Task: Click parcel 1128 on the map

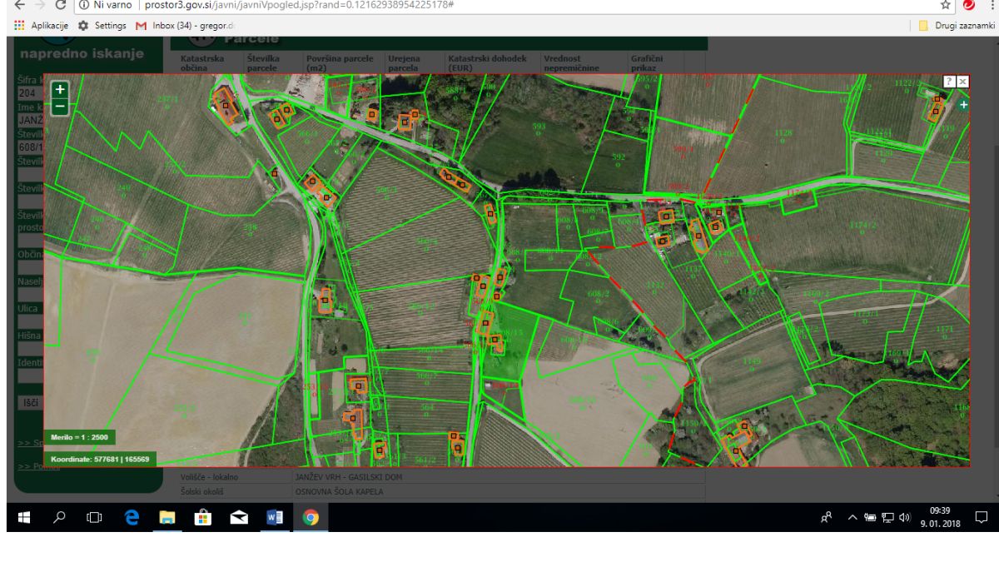Action: coord(783,136)
